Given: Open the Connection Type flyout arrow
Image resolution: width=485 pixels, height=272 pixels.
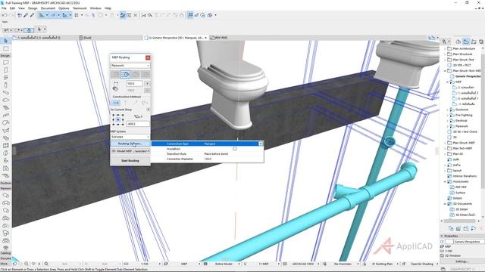Looking at the screenshot, I should coord(261,144).
